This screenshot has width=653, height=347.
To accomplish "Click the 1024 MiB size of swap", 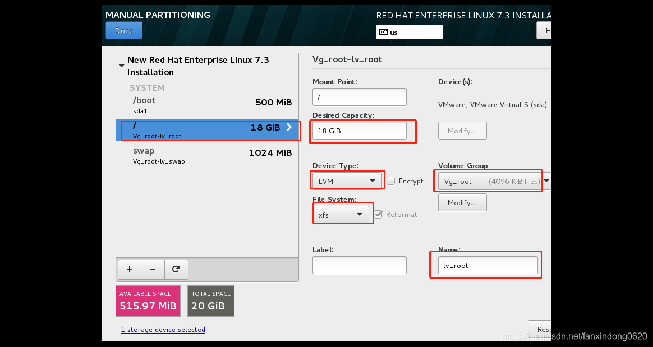I will (x=270, y=152).
